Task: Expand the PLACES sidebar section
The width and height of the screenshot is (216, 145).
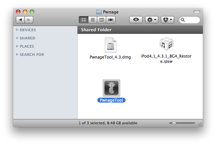Action: pyautogui.click(x=17, y=46)
